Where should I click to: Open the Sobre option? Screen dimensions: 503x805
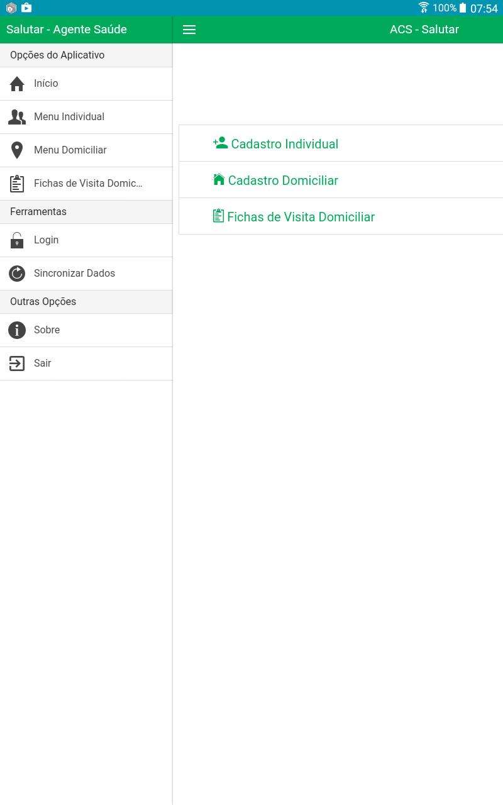[x=86, y=330]
